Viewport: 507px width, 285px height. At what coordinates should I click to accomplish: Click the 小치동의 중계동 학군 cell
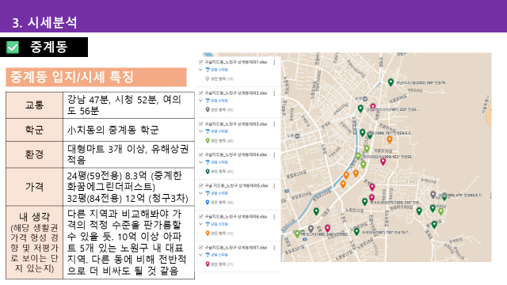coord(128,130)
